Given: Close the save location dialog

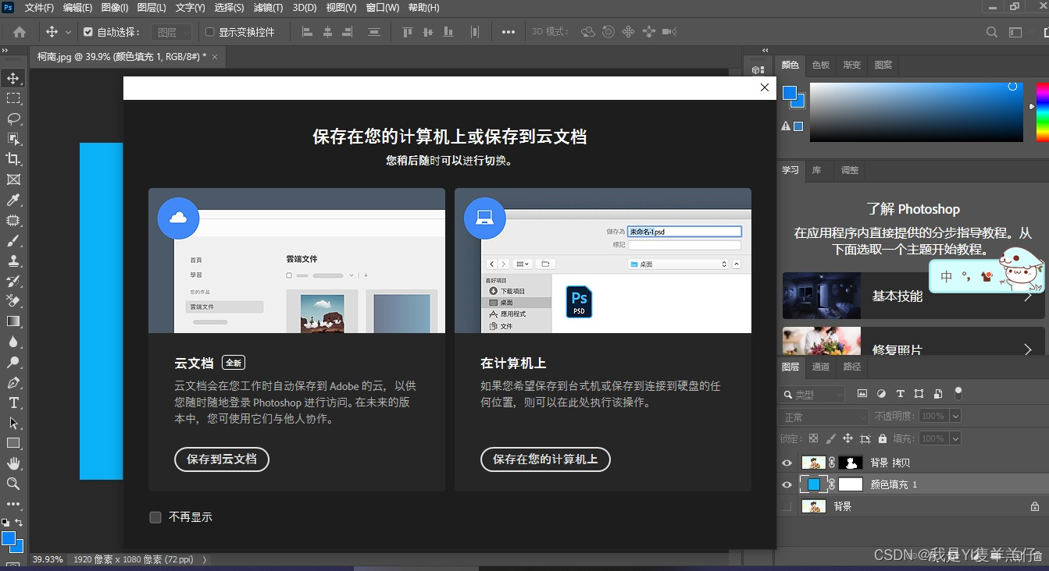Looking at the screenshot, I should coord(765,88).
